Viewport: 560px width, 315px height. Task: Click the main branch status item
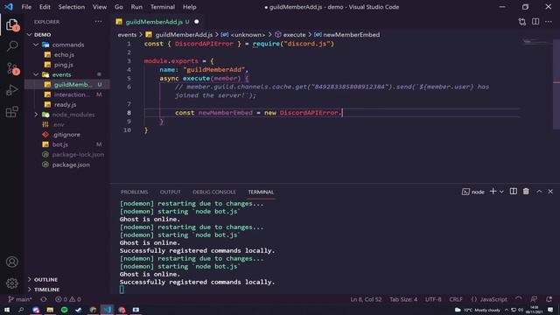19,299
